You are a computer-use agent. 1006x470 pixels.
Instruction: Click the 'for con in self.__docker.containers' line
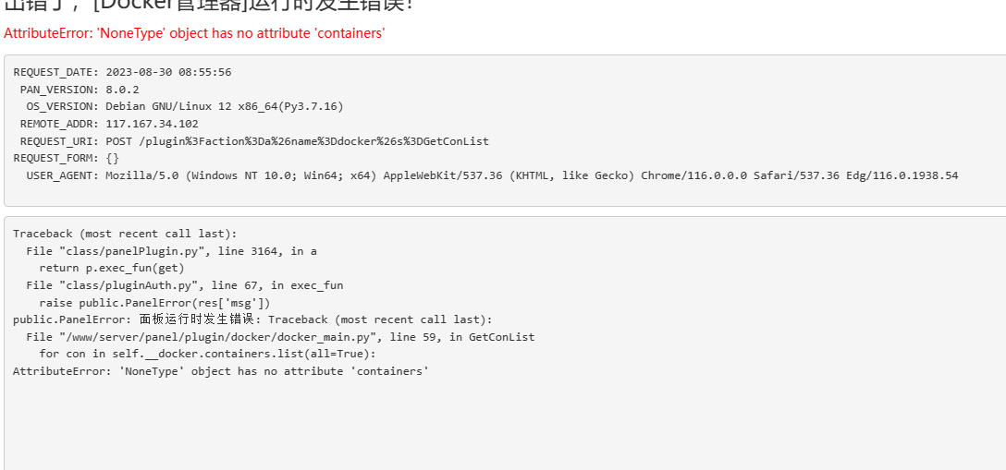[x=208, y=354]
